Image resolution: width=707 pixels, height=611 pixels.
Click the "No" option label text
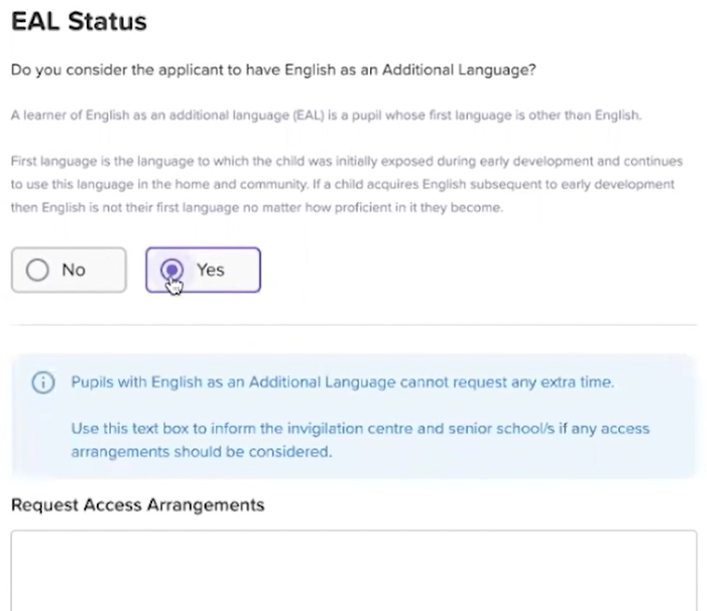tap(73, 270)
